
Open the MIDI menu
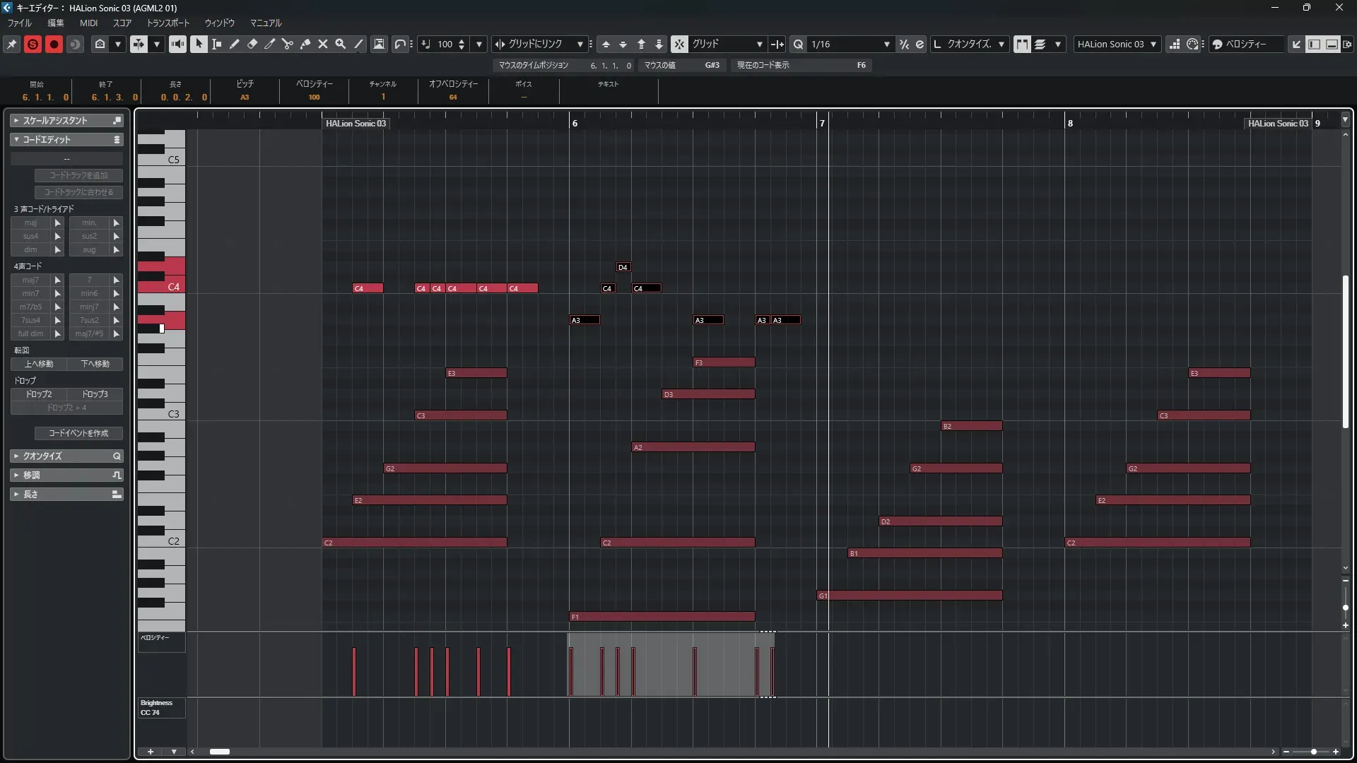pyautogui.click(x=88, y=23)
